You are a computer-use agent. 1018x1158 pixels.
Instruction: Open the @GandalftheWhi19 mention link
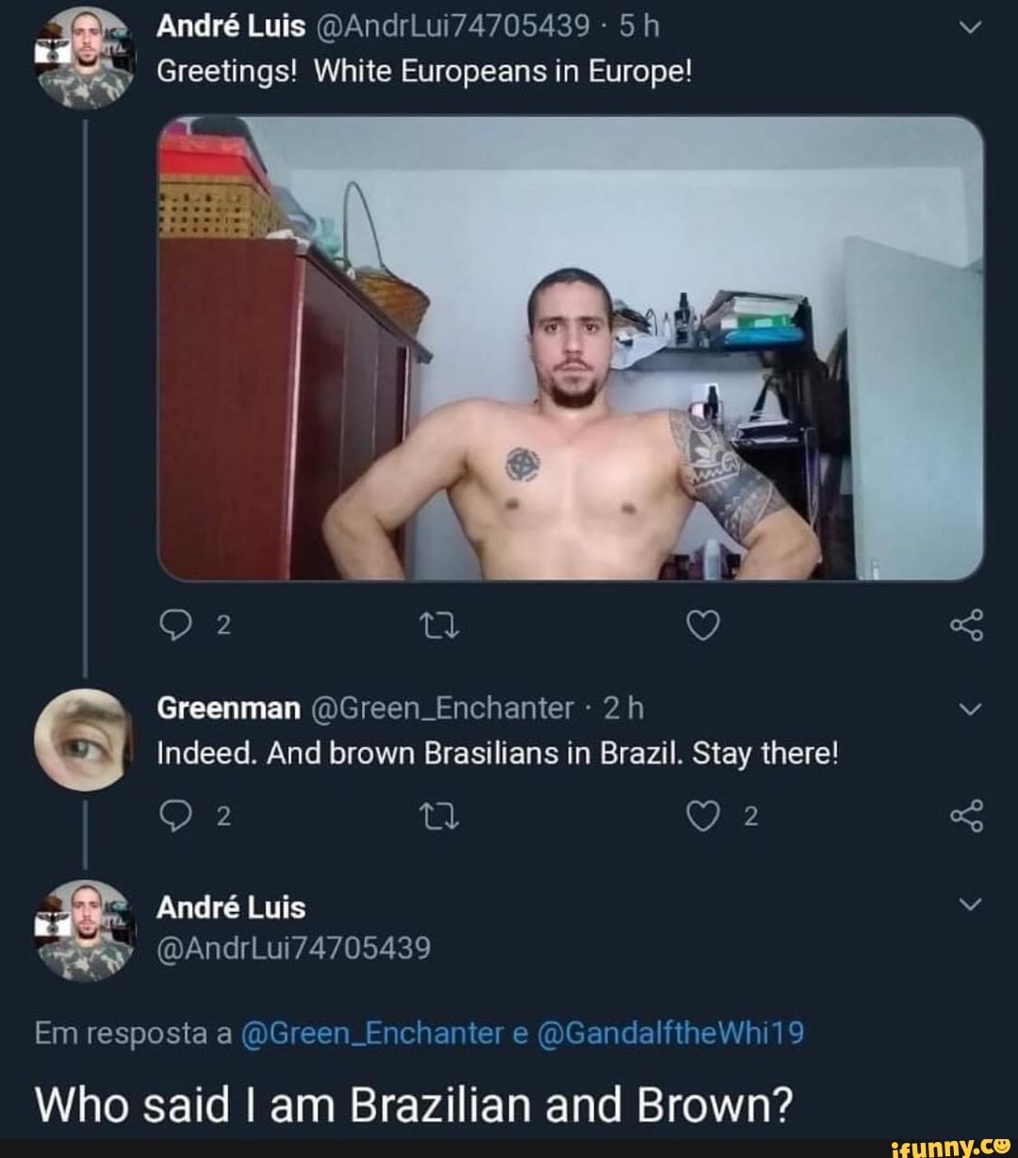coord(670,1034)
